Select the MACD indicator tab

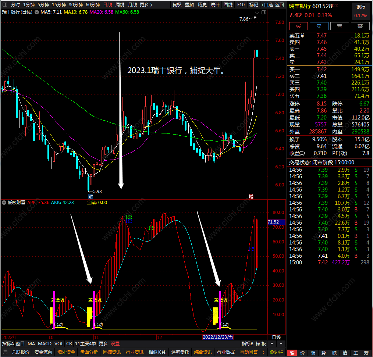point(45,344)
